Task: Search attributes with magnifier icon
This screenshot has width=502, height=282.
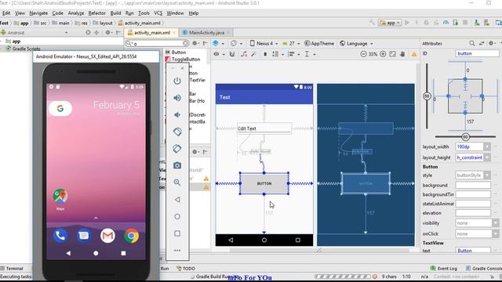Action: (472, 43)
